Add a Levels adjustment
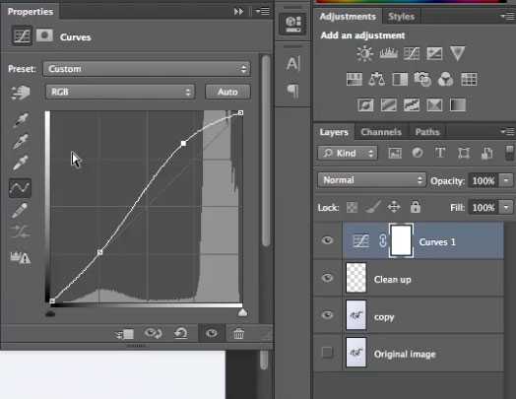Viewport: 516px width, 399px height. (388, 53)
